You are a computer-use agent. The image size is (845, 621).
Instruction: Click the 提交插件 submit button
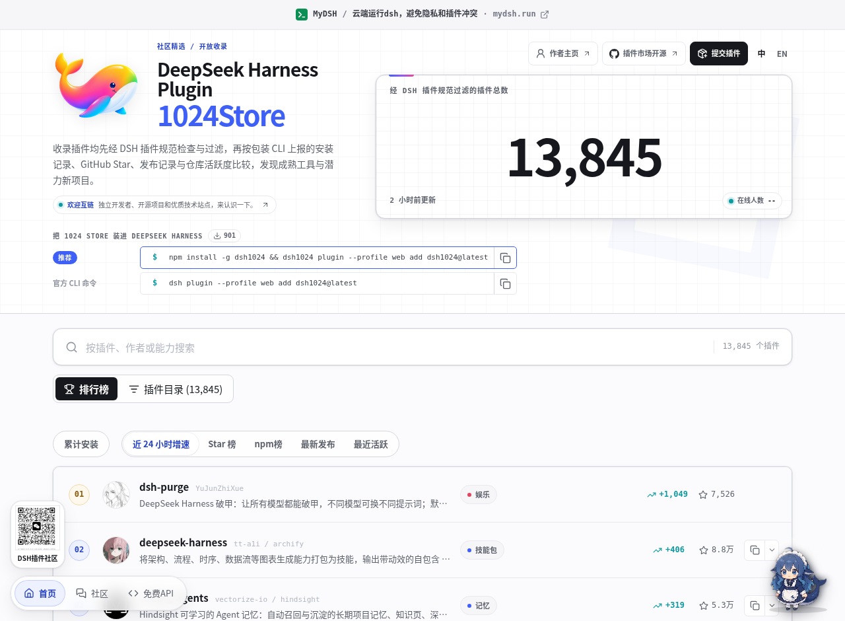[719, 54]
